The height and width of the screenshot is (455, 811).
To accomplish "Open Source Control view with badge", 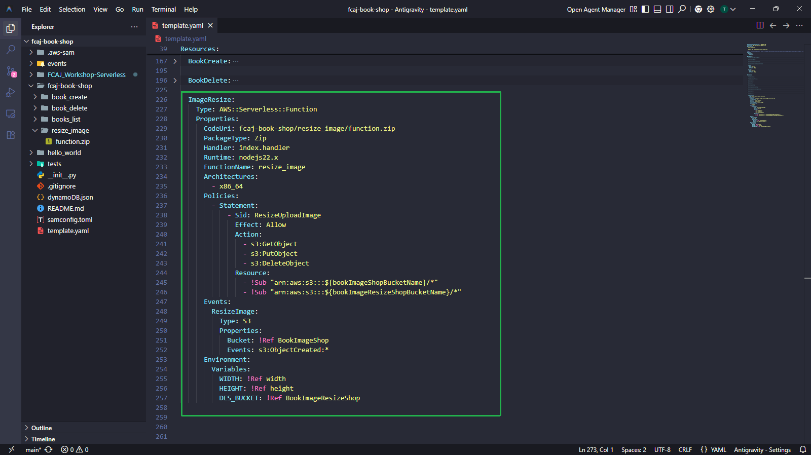I will click(11, 71).
